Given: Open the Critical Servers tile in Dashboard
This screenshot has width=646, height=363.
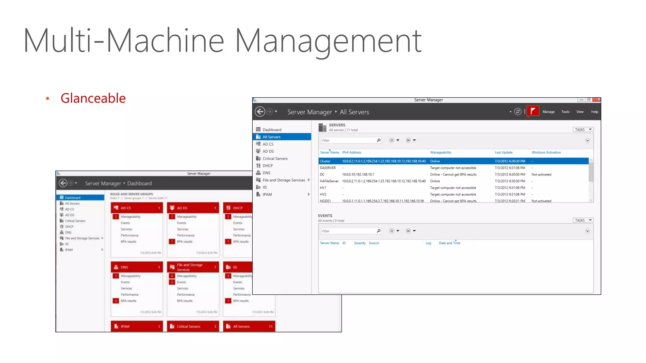Looking at the screenshot, I should coord(193,326).
